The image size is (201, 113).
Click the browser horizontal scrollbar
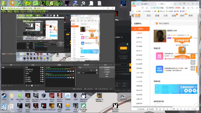[x=153, y=106]
